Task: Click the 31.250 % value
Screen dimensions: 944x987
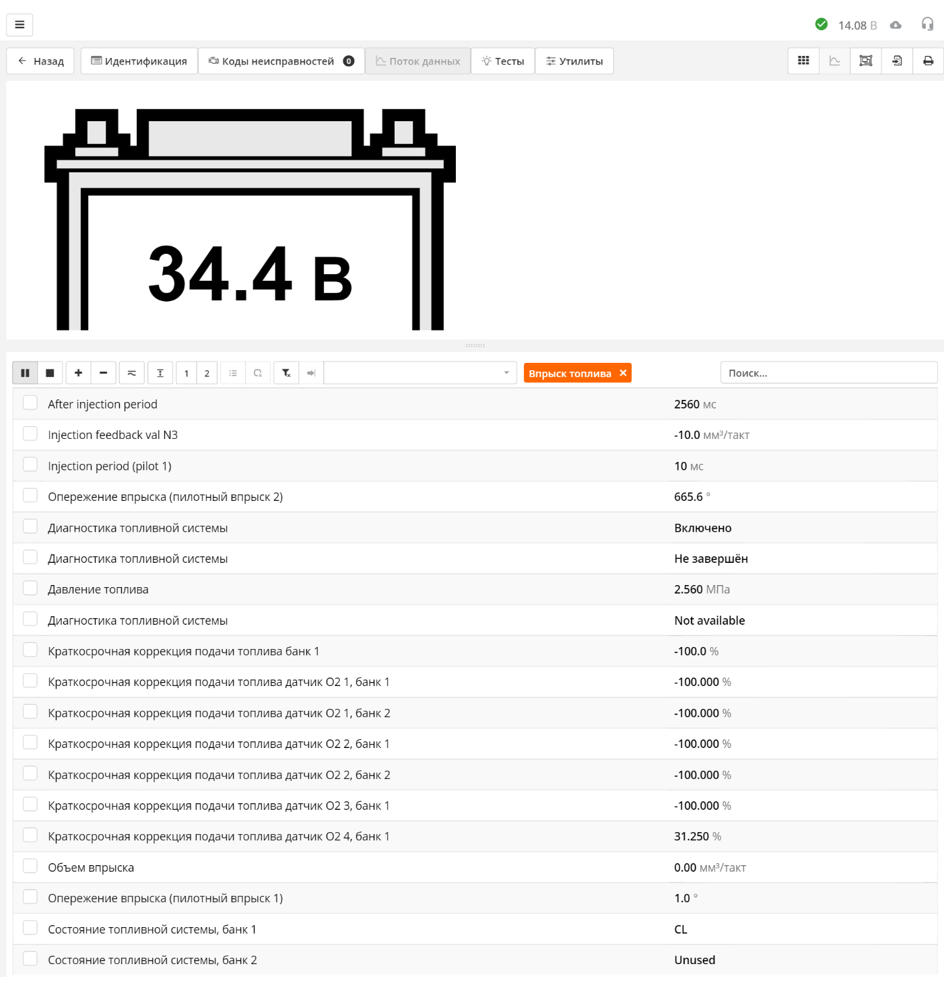Action: pyautogui.click(x=698, y=836)
